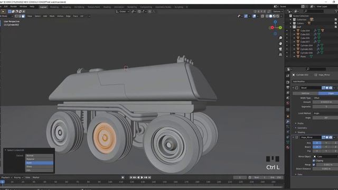Viewport: 338px width, 190px height.
Task: Open the Tool properties tab icon
Action: tap(288, 76)
